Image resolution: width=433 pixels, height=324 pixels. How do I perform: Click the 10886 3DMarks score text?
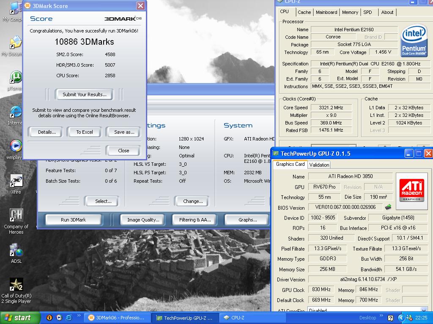click(x=84, y=42)
